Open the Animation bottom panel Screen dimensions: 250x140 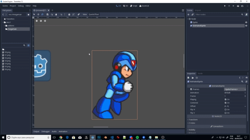tap(63, 131)
